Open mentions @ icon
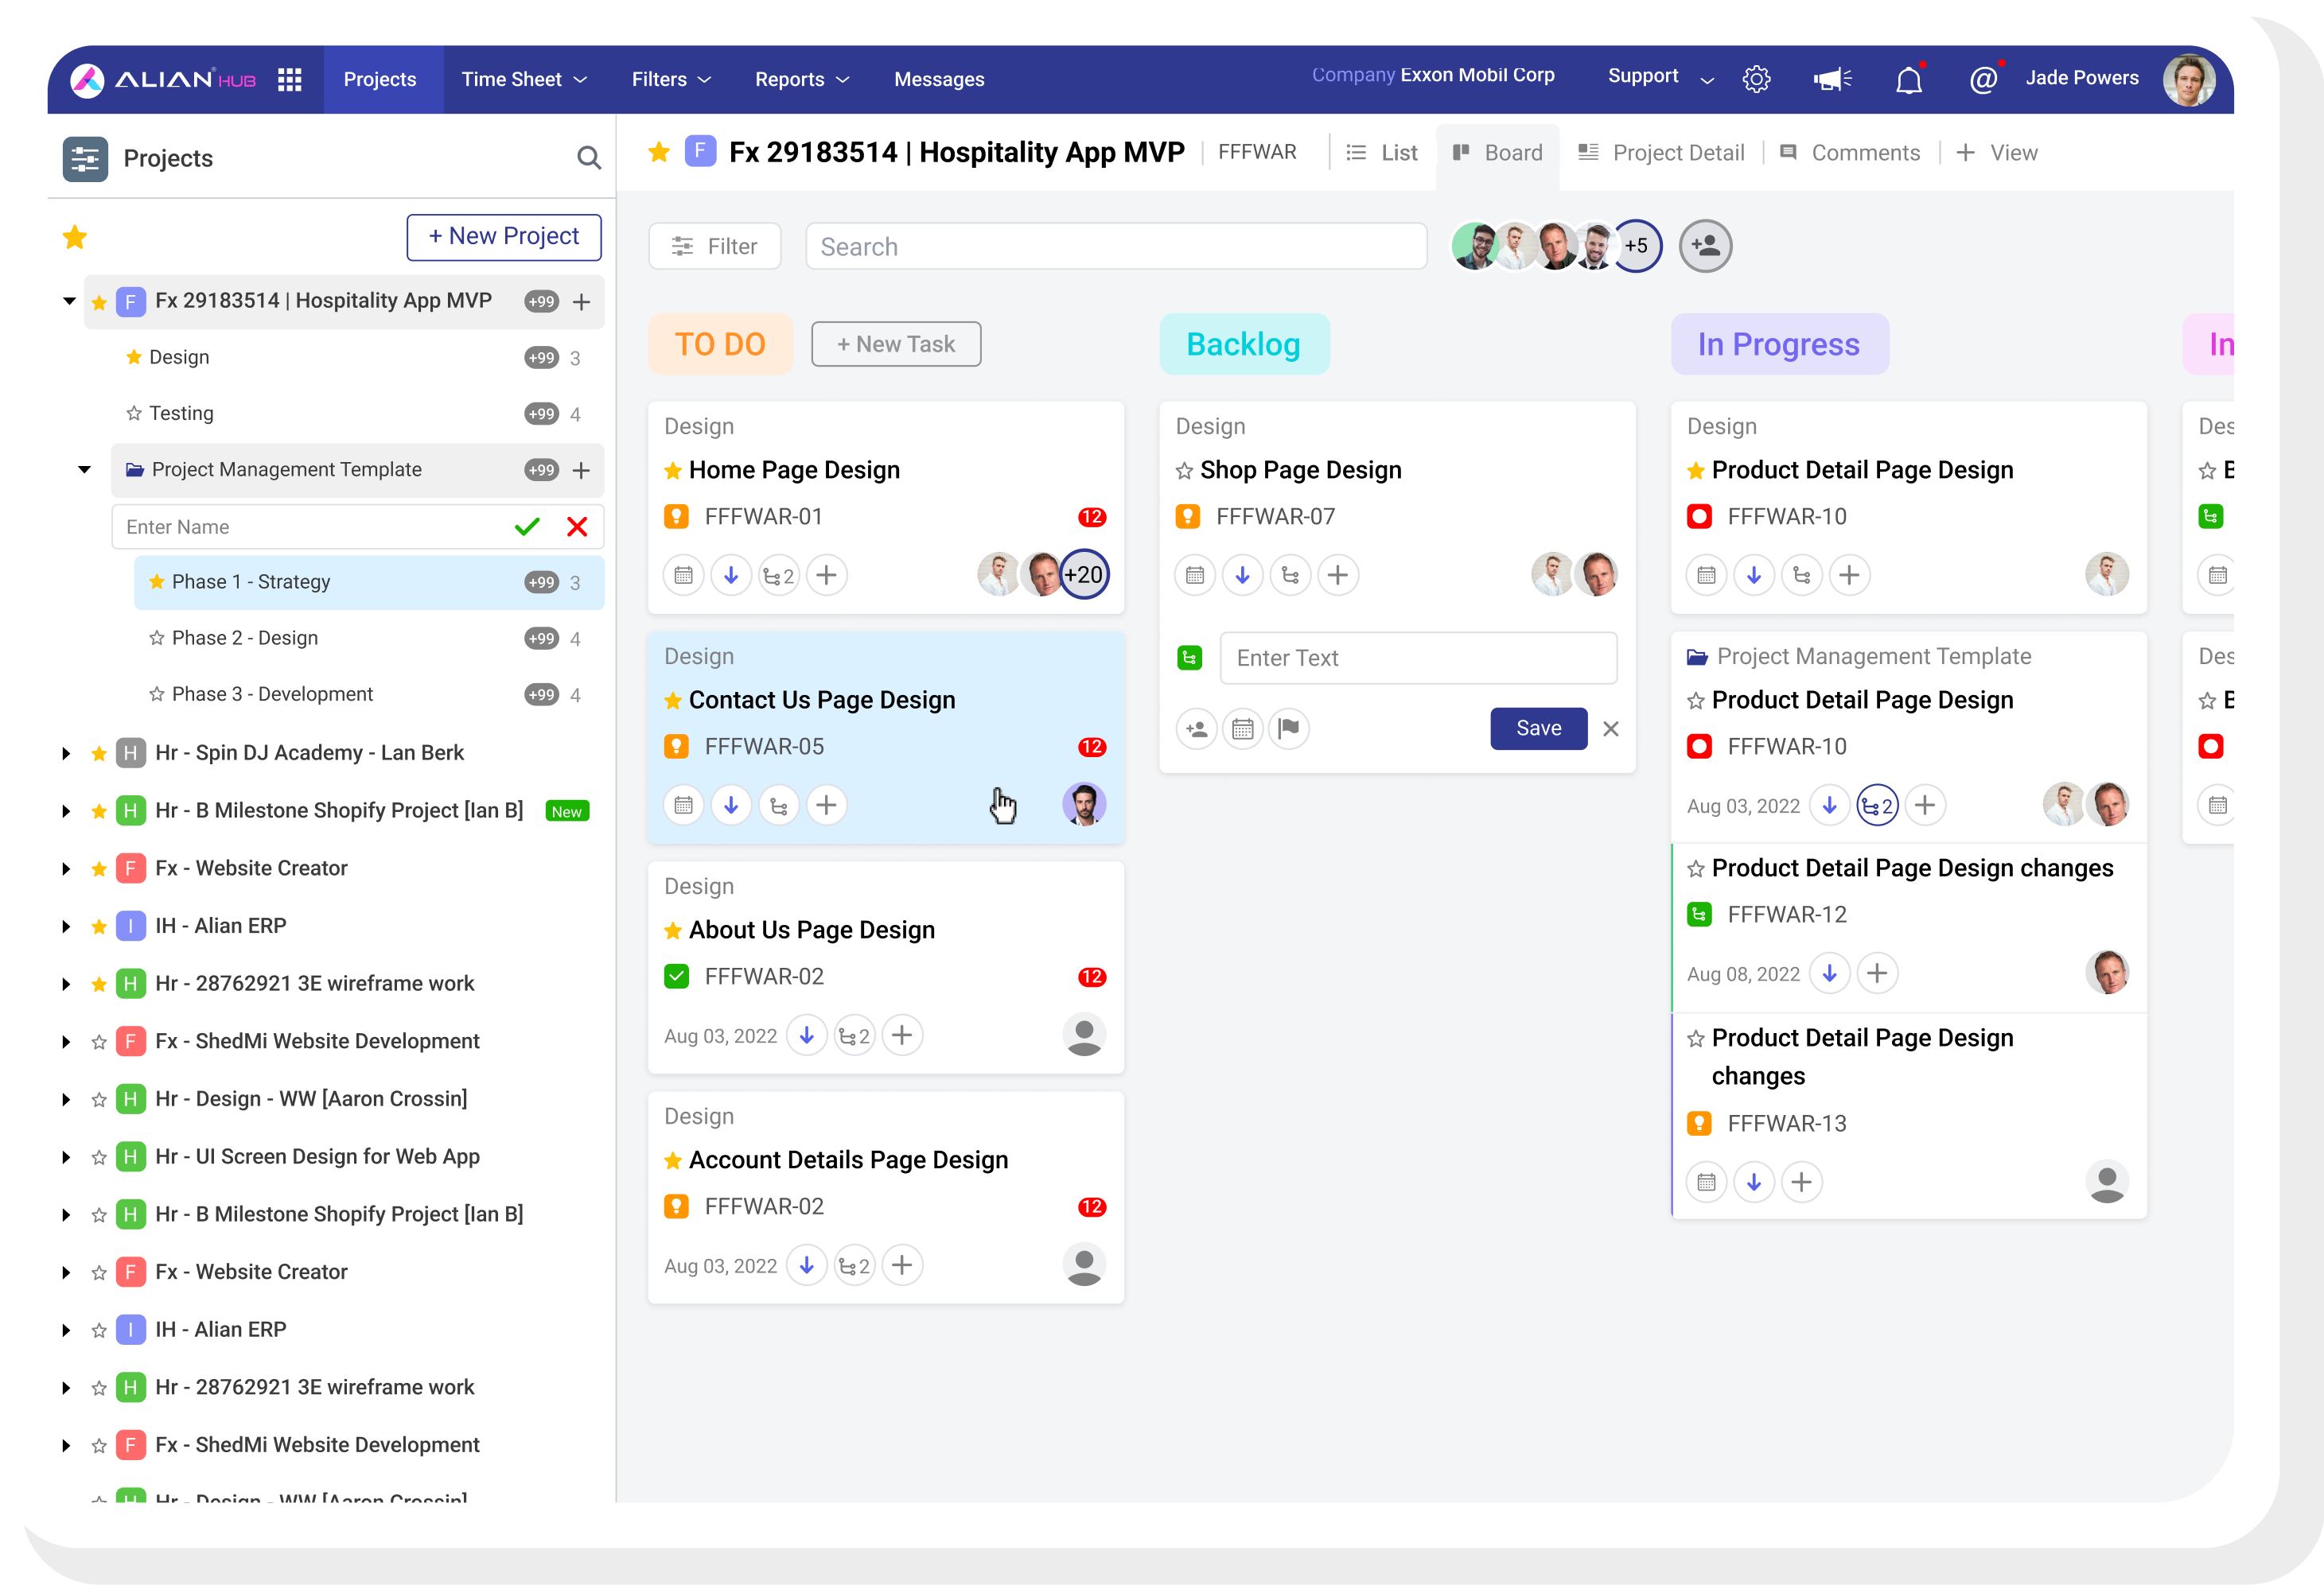The height and width of the screenshot is (1585, 2324). click(1982, 79)
